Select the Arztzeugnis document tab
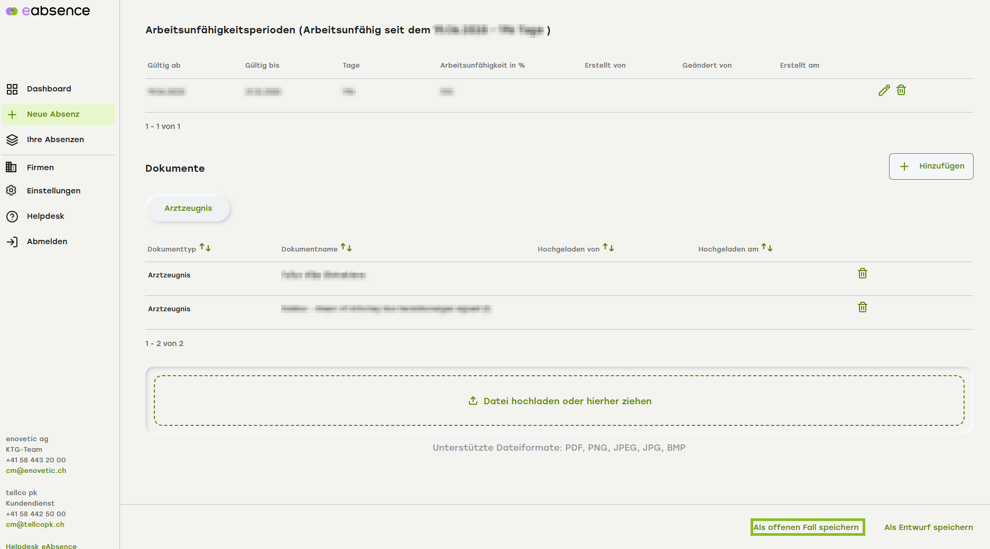The height and width of the screenshot is (549, 990). 188,208
